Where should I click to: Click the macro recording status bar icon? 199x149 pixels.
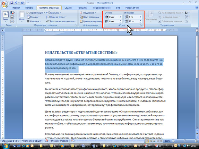coord(73,141)
